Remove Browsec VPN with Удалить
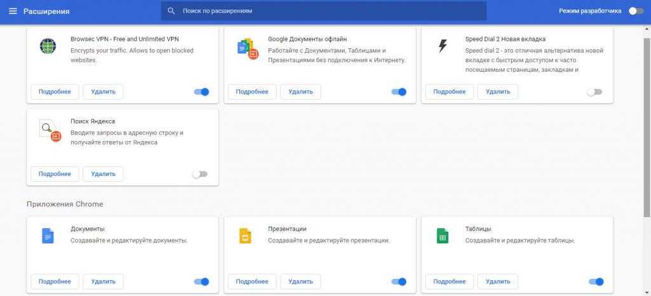The width and height of the screenshot is (651, 296). pyautogui.click(x=103, y=91)
